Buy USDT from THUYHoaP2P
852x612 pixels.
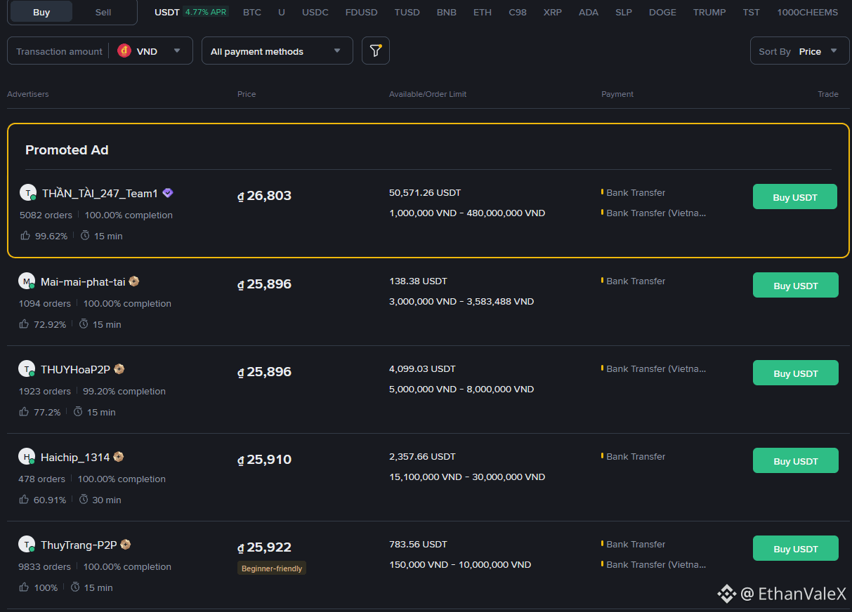796,373
